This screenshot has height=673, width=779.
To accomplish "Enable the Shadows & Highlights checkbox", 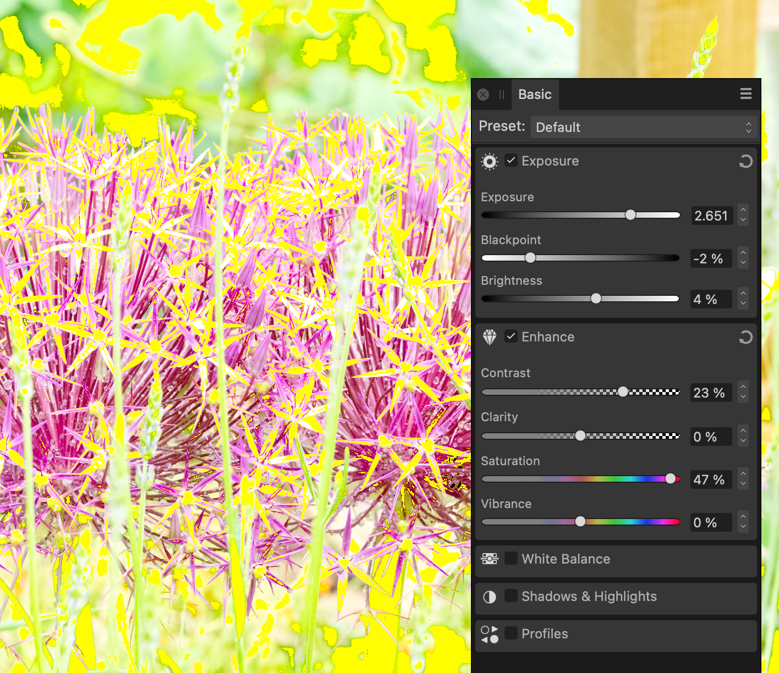I will tap(511, 595).
